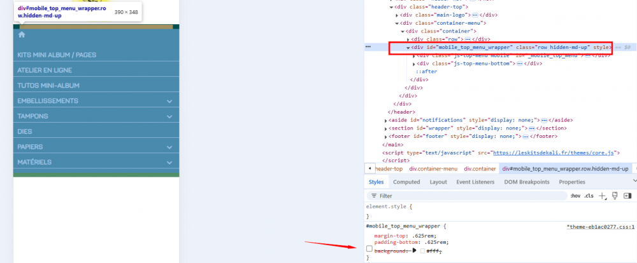Image resolution: width=637 pixels, height=263 pixels.
Task: Expand the main-logo div tree arrow
Action: [x=397, y=15]
